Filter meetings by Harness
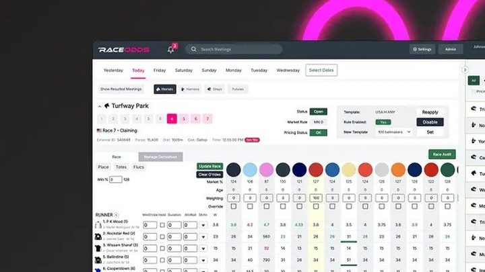The height and width of the screenshot is (272, 485). coord(190,89)
